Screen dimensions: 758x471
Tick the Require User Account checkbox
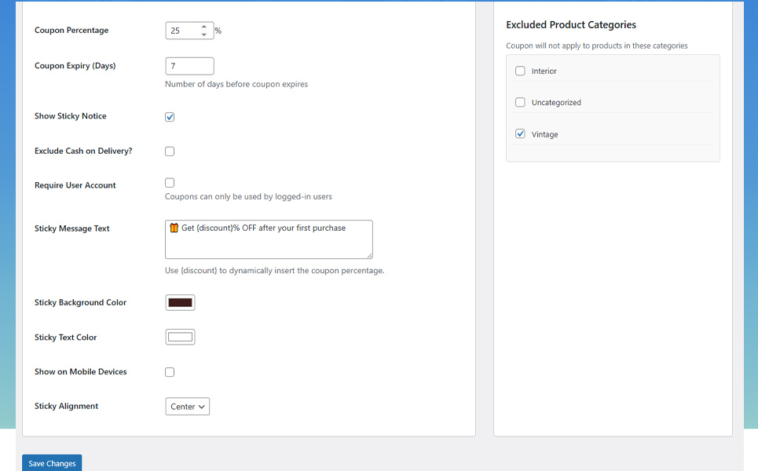pos(170,183)
